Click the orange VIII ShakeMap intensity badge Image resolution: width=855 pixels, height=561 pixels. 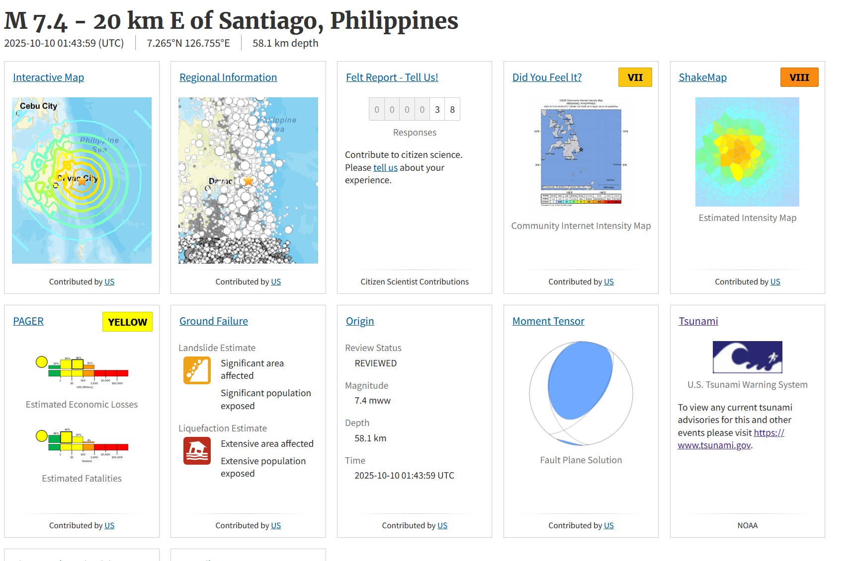799,77
